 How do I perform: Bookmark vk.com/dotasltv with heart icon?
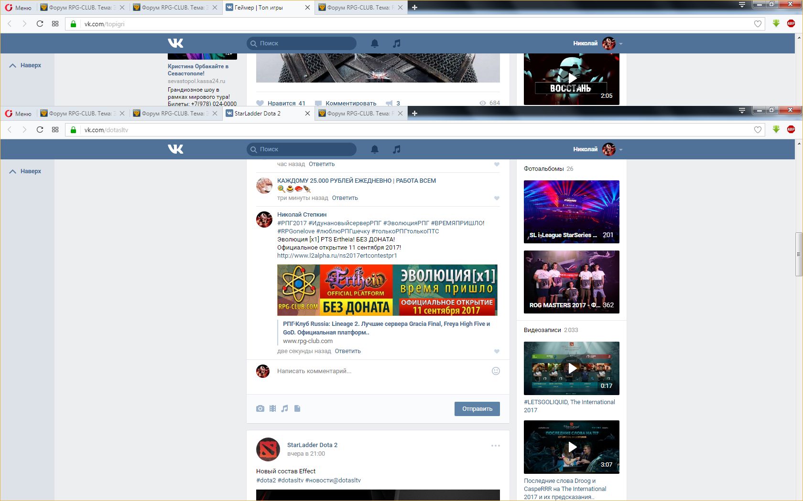tap(758, 130)
